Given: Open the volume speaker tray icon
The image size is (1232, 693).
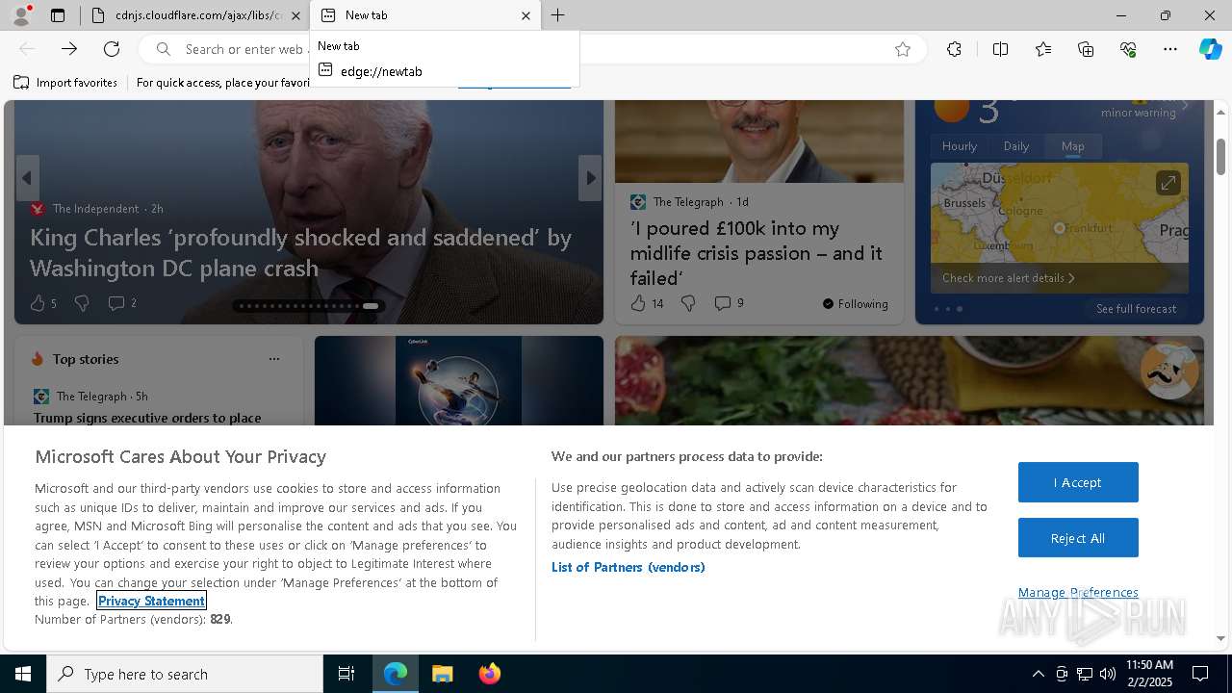Looking at the screenshot, I should 1108,674.
